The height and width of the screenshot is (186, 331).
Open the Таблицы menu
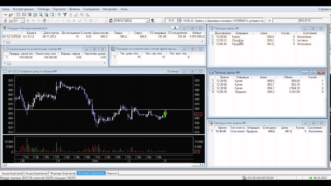(x=43, y=9)
